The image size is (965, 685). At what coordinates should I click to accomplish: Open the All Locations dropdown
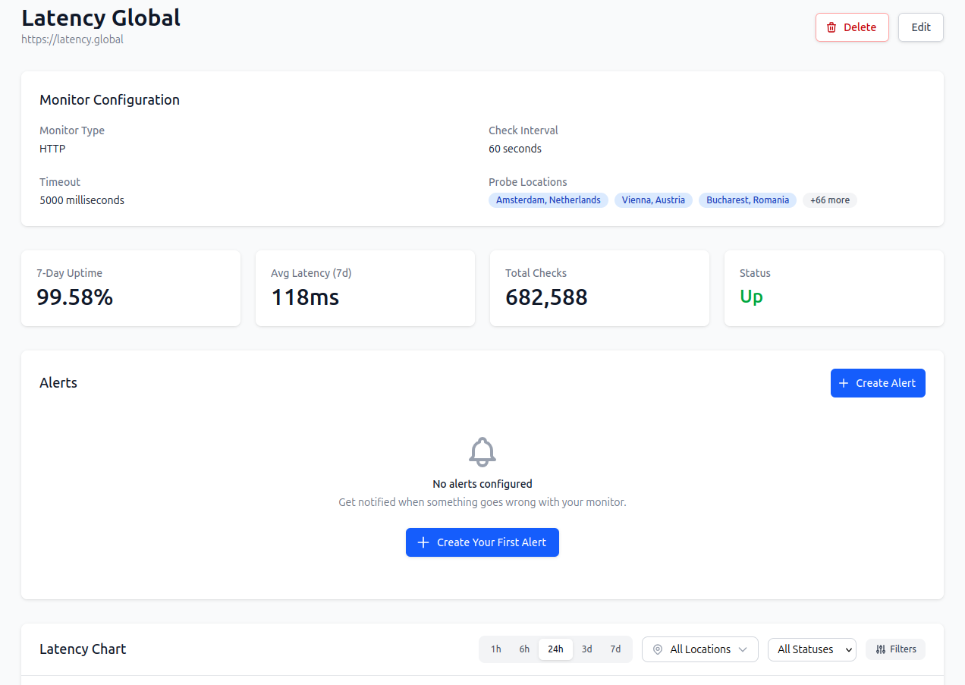[x=699, y=649]
